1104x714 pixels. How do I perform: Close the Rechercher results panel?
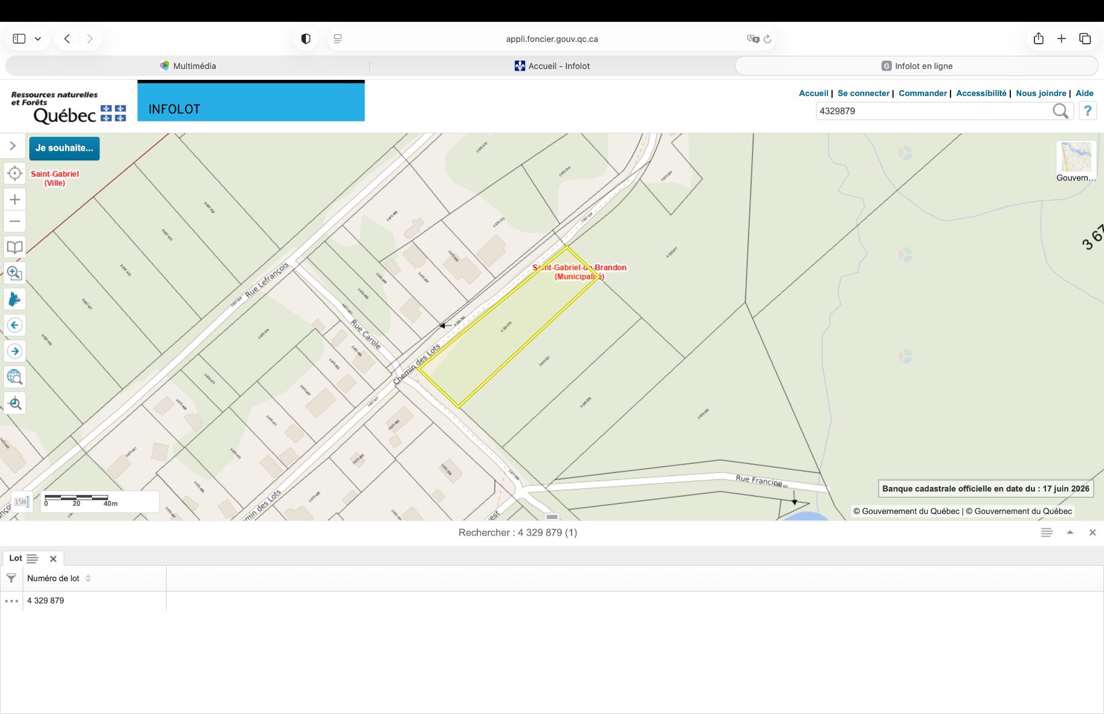tap(1092, 532)
